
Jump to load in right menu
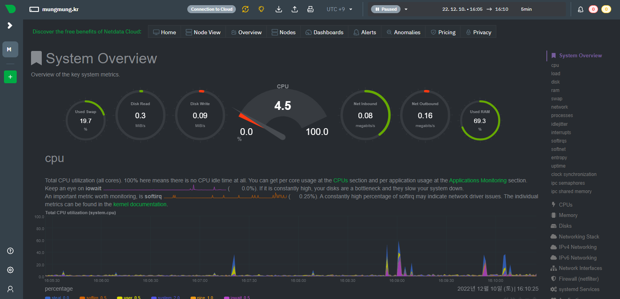[x=556, y=74]
